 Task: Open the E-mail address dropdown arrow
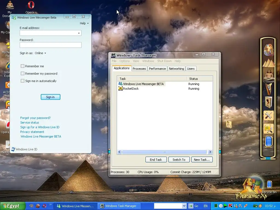(x=79, y=33)
